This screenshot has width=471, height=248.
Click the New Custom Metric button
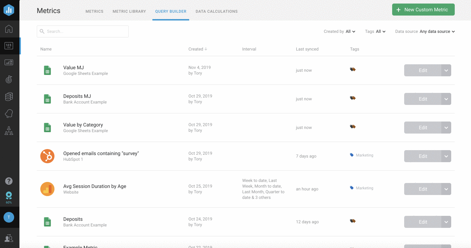pos(423,10)
